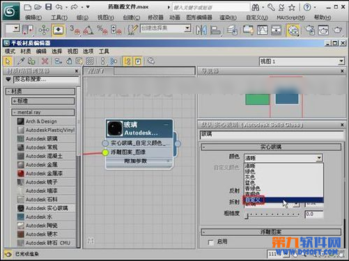Click the help question mark icon
349x261 pixels.
pyautogui.click(x=307, y=8)
